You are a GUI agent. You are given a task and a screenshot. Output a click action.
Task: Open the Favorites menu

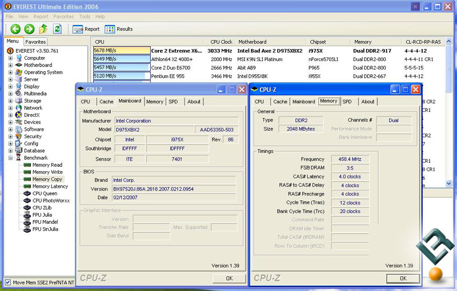[63, 17]
